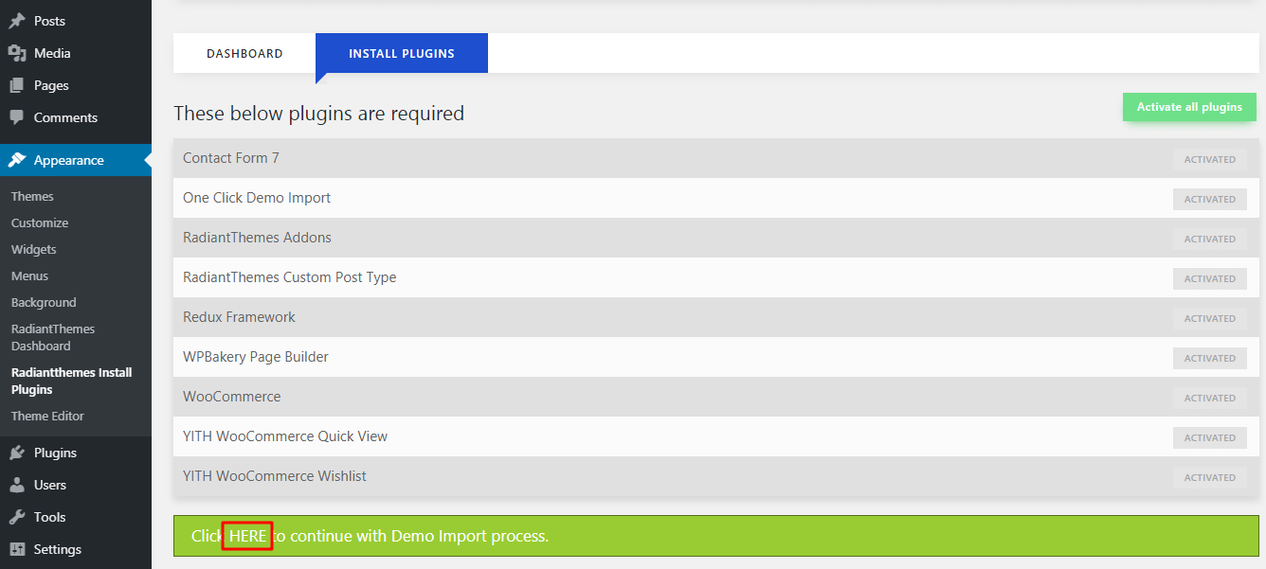Open the Customize submenu item

40,222
